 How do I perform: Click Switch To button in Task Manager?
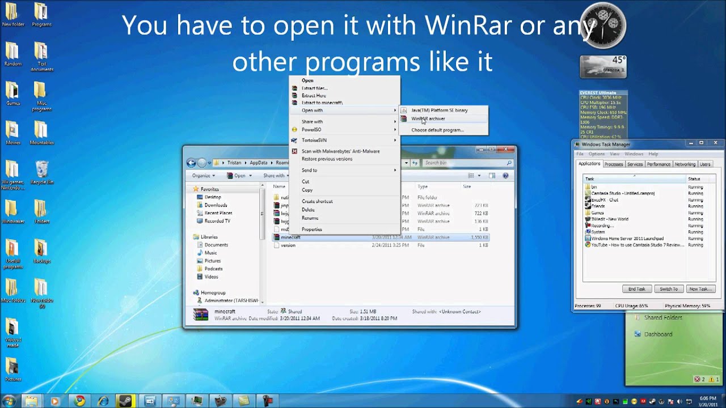click(669, 289)
